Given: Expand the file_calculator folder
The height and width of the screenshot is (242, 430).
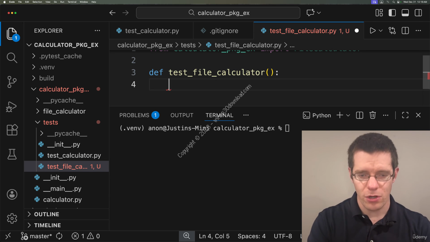Looking at the screenshot, I should click(64, 111).
